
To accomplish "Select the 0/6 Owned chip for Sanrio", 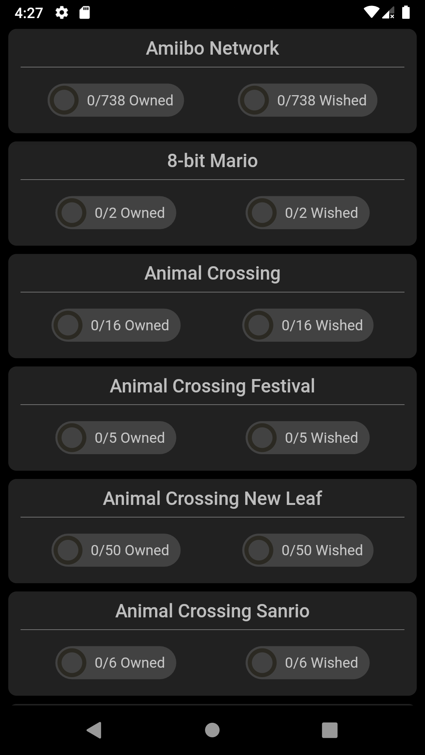I will click(116, 663).
